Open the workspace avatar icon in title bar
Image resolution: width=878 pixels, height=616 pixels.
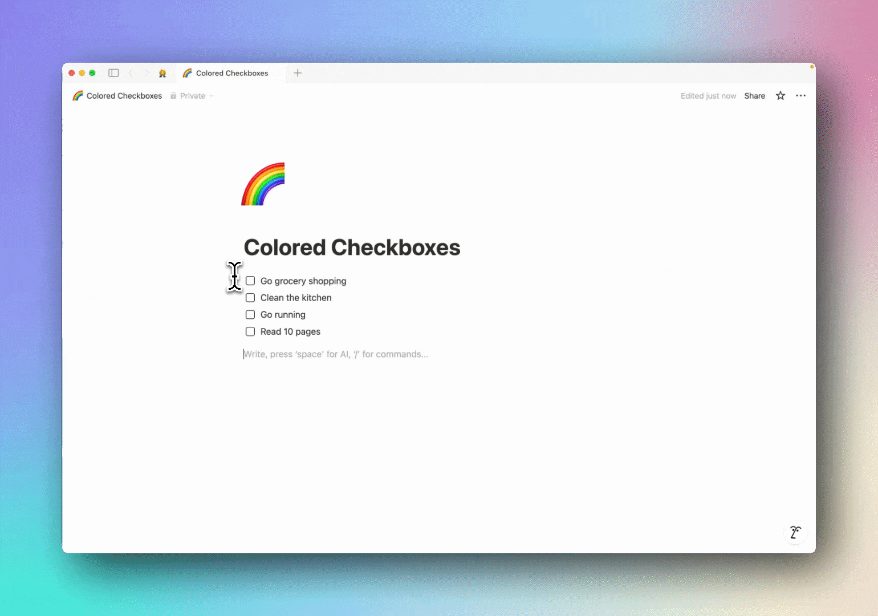(x=162, y=73)
